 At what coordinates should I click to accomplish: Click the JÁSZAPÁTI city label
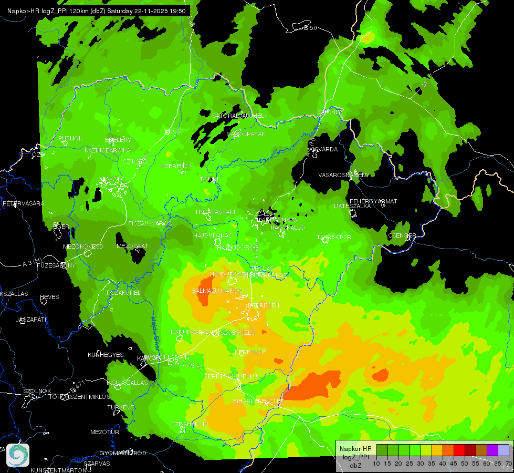click(32, 320)
